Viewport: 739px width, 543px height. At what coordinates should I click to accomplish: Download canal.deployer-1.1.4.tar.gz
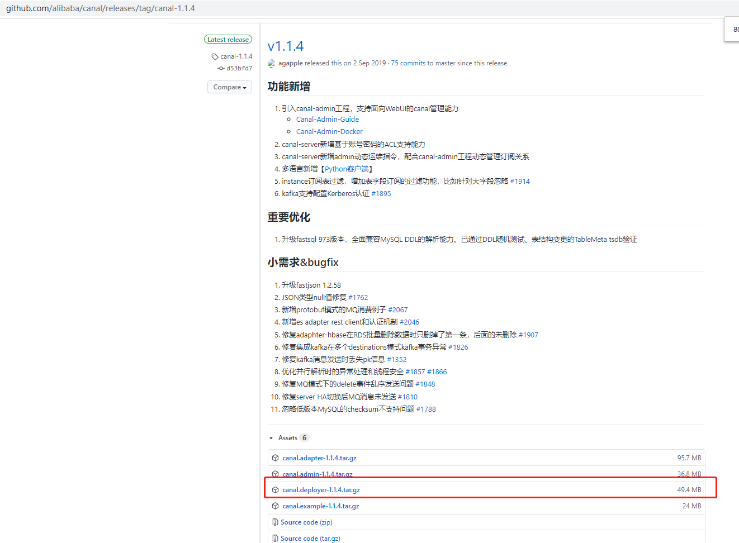pos(321,490)
